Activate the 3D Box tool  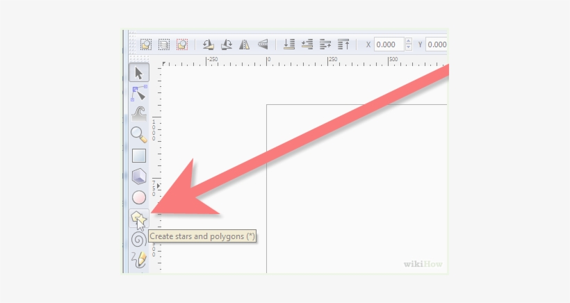coord(139,177)
